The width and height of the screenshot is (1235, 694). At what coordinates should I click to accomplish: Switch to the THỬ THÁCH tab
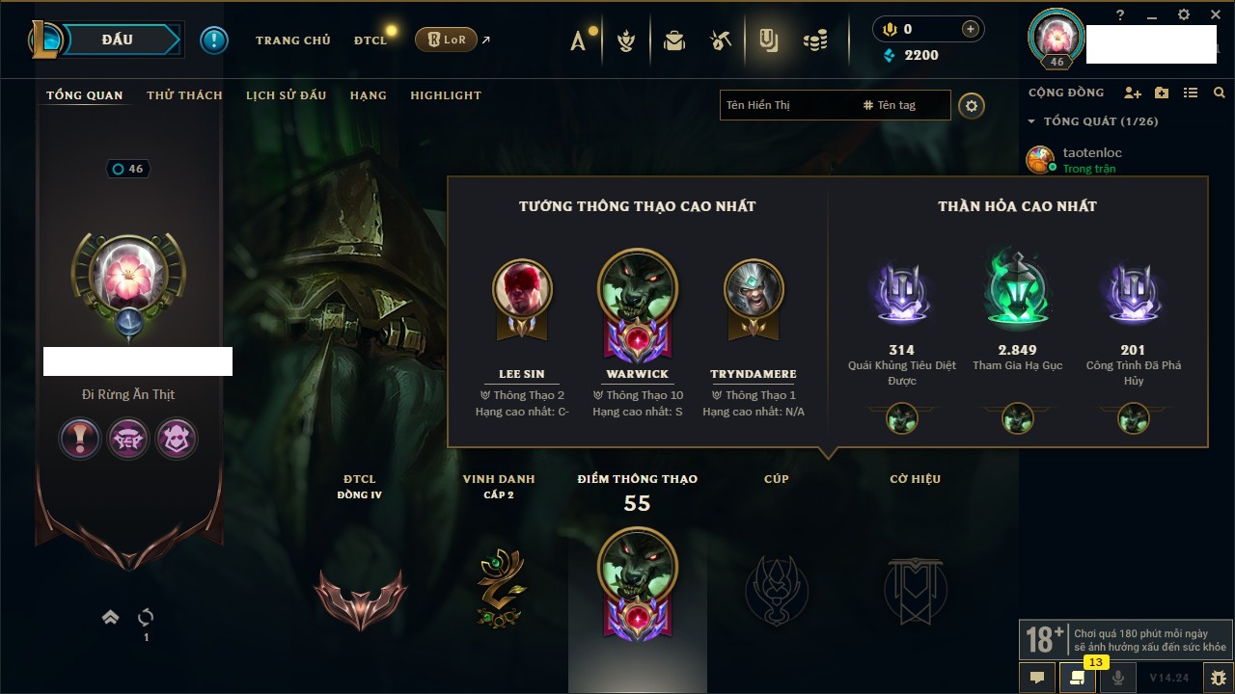point(184,95)
